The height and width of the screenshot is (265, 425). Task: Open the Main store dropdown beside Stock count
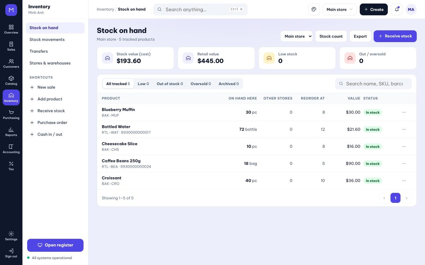(x=297, y=36)
